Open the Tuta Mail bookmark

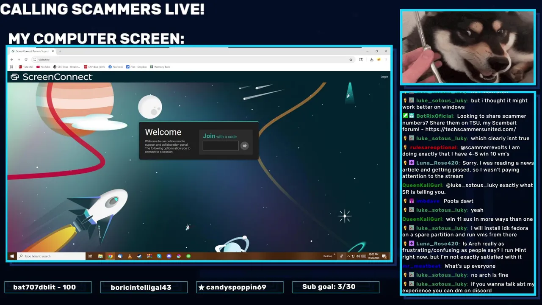tap(26, 67)
